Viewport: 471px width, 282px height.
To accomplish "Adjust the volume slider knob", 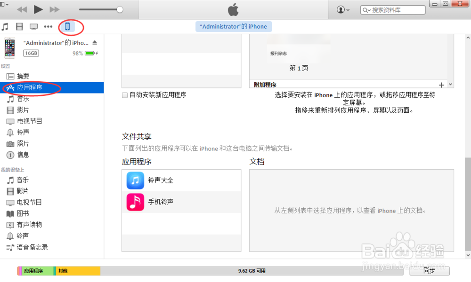I will tap(120, 9).
